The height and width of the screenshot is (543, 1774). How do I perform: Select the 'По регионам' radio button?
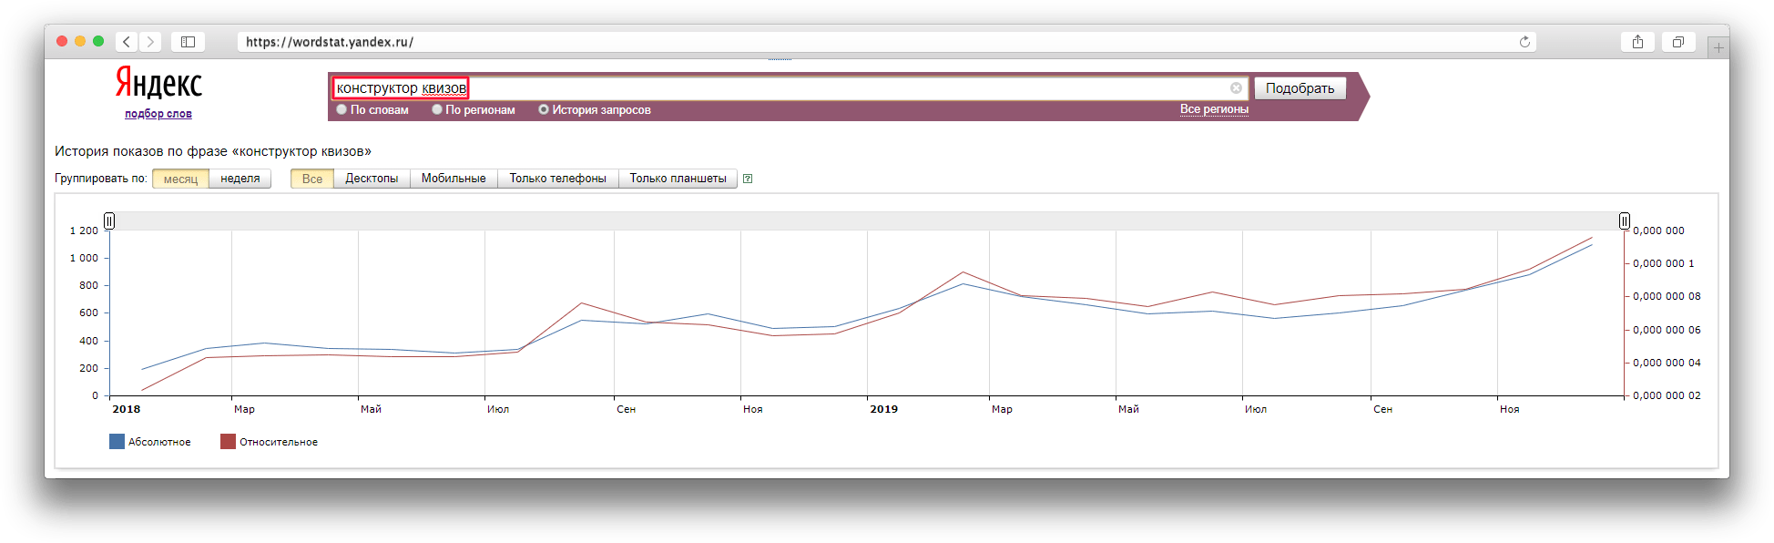[x=437, y=110]
